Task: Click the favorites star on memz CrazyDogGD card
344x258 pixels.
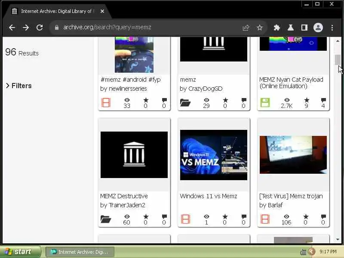Action: pyautogui.click(x=225, y=100)
